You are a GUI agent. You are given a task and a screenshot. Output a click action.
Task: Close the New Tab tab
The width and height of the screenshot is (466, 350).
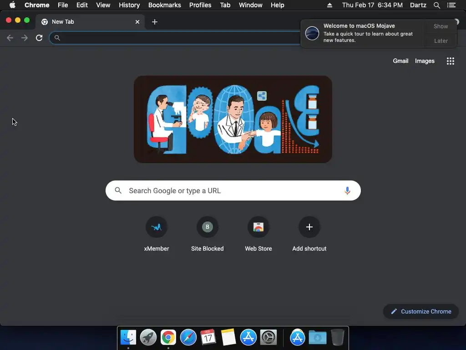point(137,22)
